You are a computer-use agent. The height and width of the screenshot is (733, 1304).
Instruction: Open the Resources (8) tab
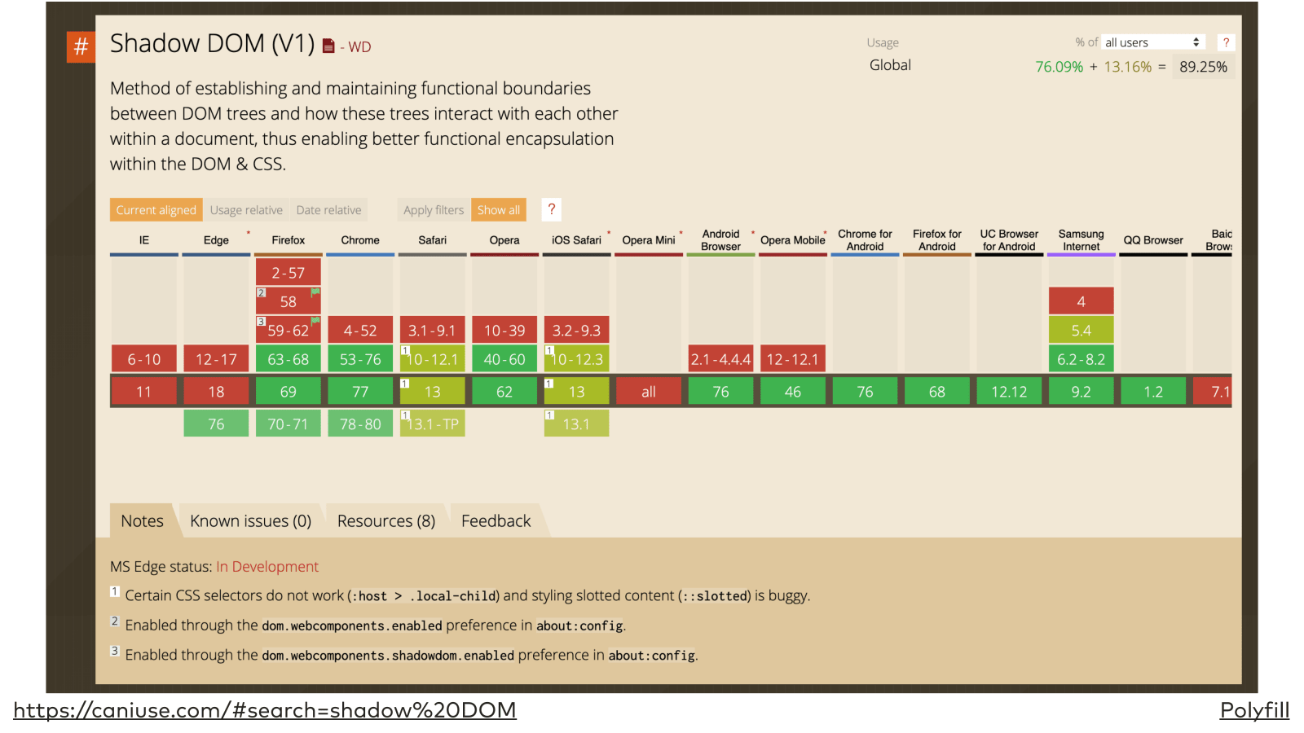tap(386, 520)
